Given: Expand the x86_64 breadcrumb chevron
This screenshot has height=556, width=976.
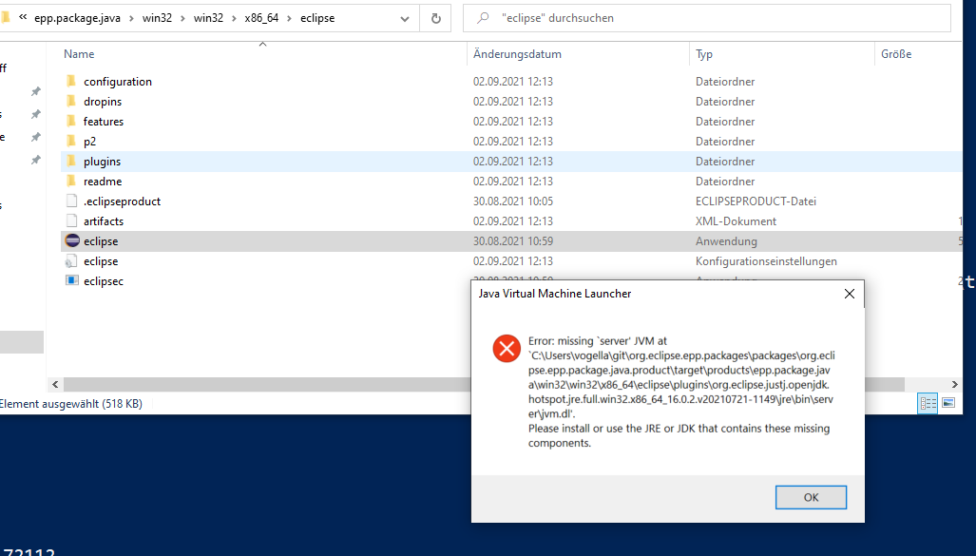Looking at the screenshot, I should coord(290,19).
